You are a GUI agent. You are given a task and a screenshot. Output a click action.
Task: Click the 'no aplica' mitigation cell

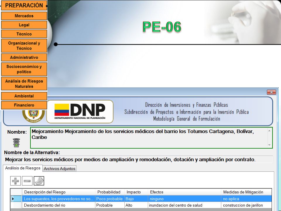[x=246, y=199]
